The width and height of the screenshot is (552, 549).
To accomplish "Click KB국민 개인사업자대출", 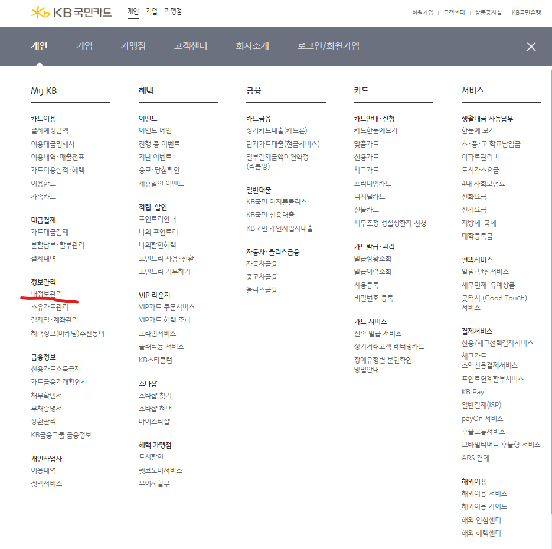I will coord(279,228).
